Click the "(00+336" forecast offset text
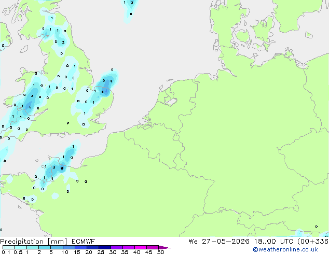Image resolution: width=329 pixels, height=254 pixels. click(x=313, y=242)
